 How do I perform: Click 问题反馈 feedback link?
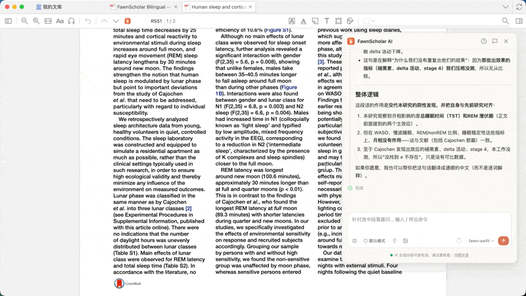(x=462, y=255)
